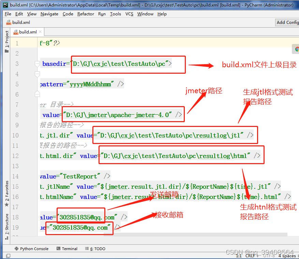Open the Window menu
The width and height of the screenshot is (299, 259).
coord(145,14)
